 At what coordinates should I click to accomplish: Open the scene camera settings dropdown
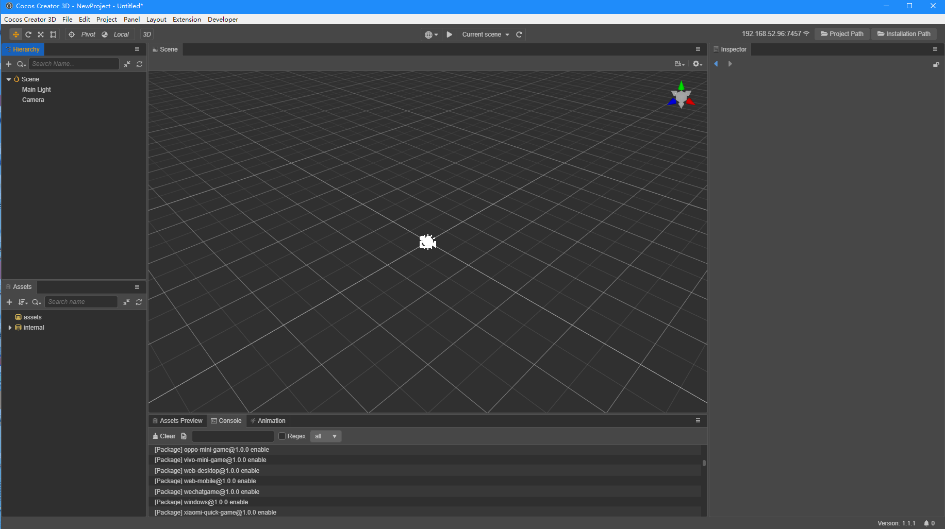(679, 64)
